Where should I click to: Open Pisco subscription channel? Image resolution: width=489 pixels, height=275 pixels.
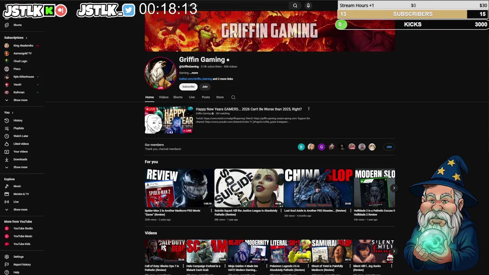[x=17, y=69]
